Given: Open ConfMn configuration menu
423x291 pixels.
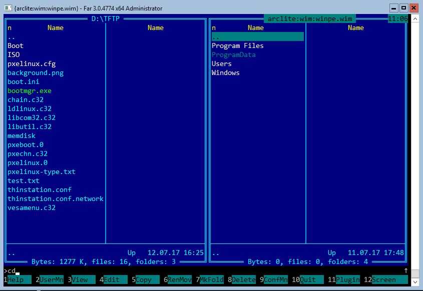Looking at the screenshot, I should (275, 280).
